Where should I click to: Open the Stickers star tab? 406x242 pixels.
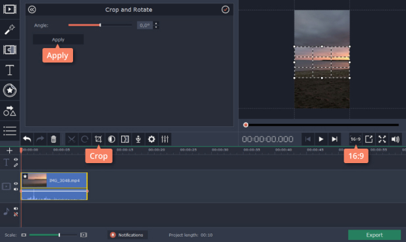[x=10, y=90]
